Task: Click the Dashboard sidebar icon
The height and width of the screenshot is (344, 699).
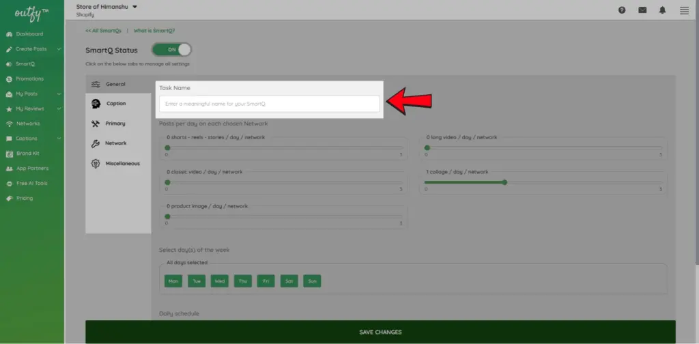Action: click(x=10, y=34)
